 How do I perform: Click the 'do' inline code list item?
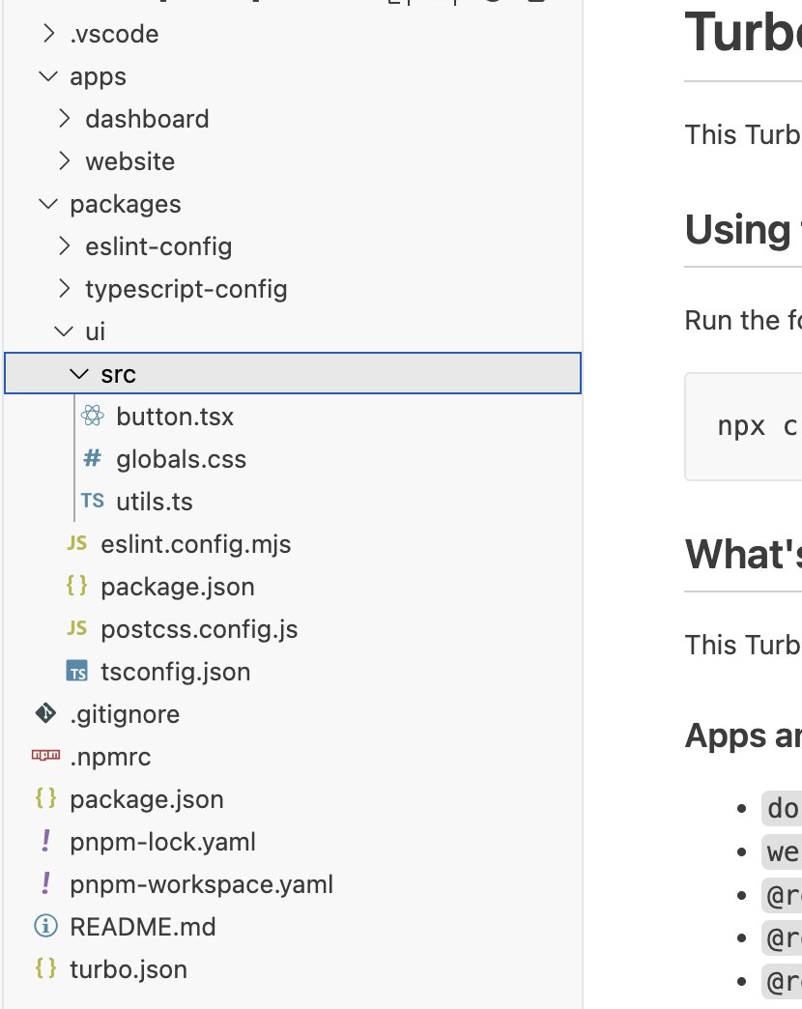click(x=782, y=808)
